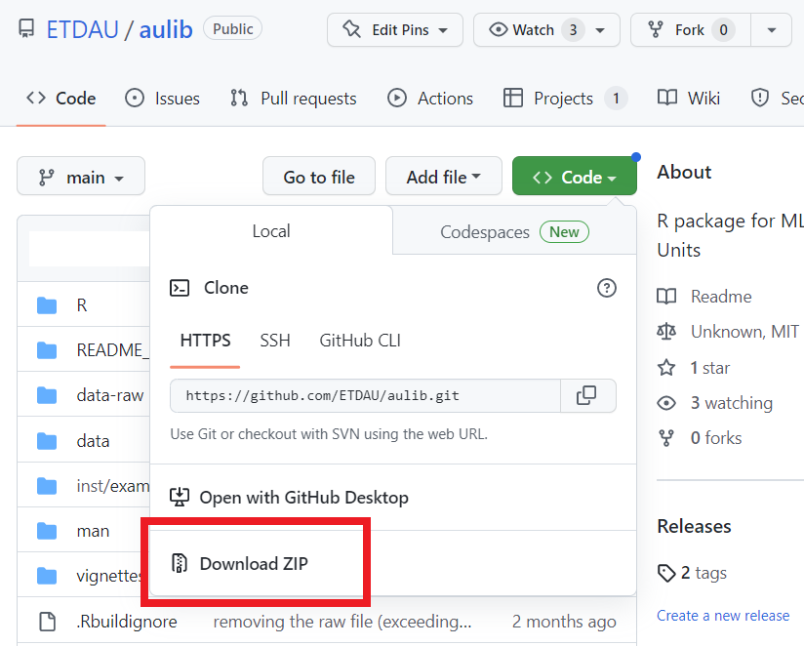Open the aulib repository link
Screen dimensions: 804x646
166,29
